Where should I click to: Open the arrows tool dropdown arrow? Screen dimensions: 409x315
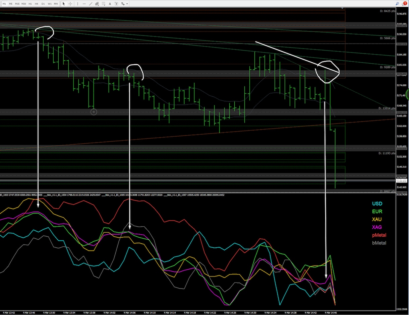tap(127, 4)
